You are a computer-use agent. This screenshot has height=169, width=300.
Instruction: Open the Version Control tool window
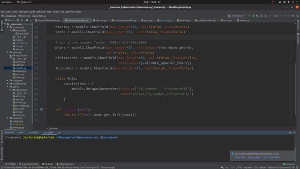tap(29, 164)
